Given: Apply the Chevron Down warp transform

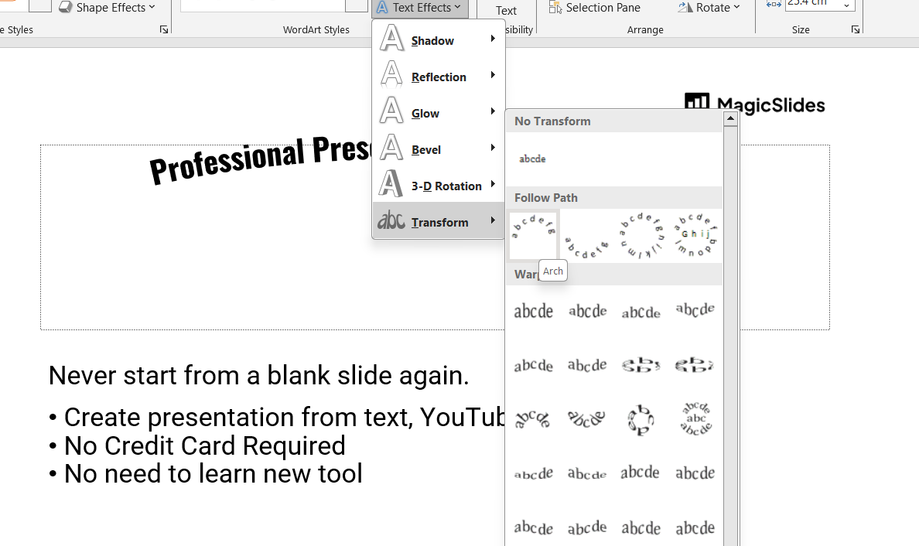Looking at the screenshot, I should [587, 365].
